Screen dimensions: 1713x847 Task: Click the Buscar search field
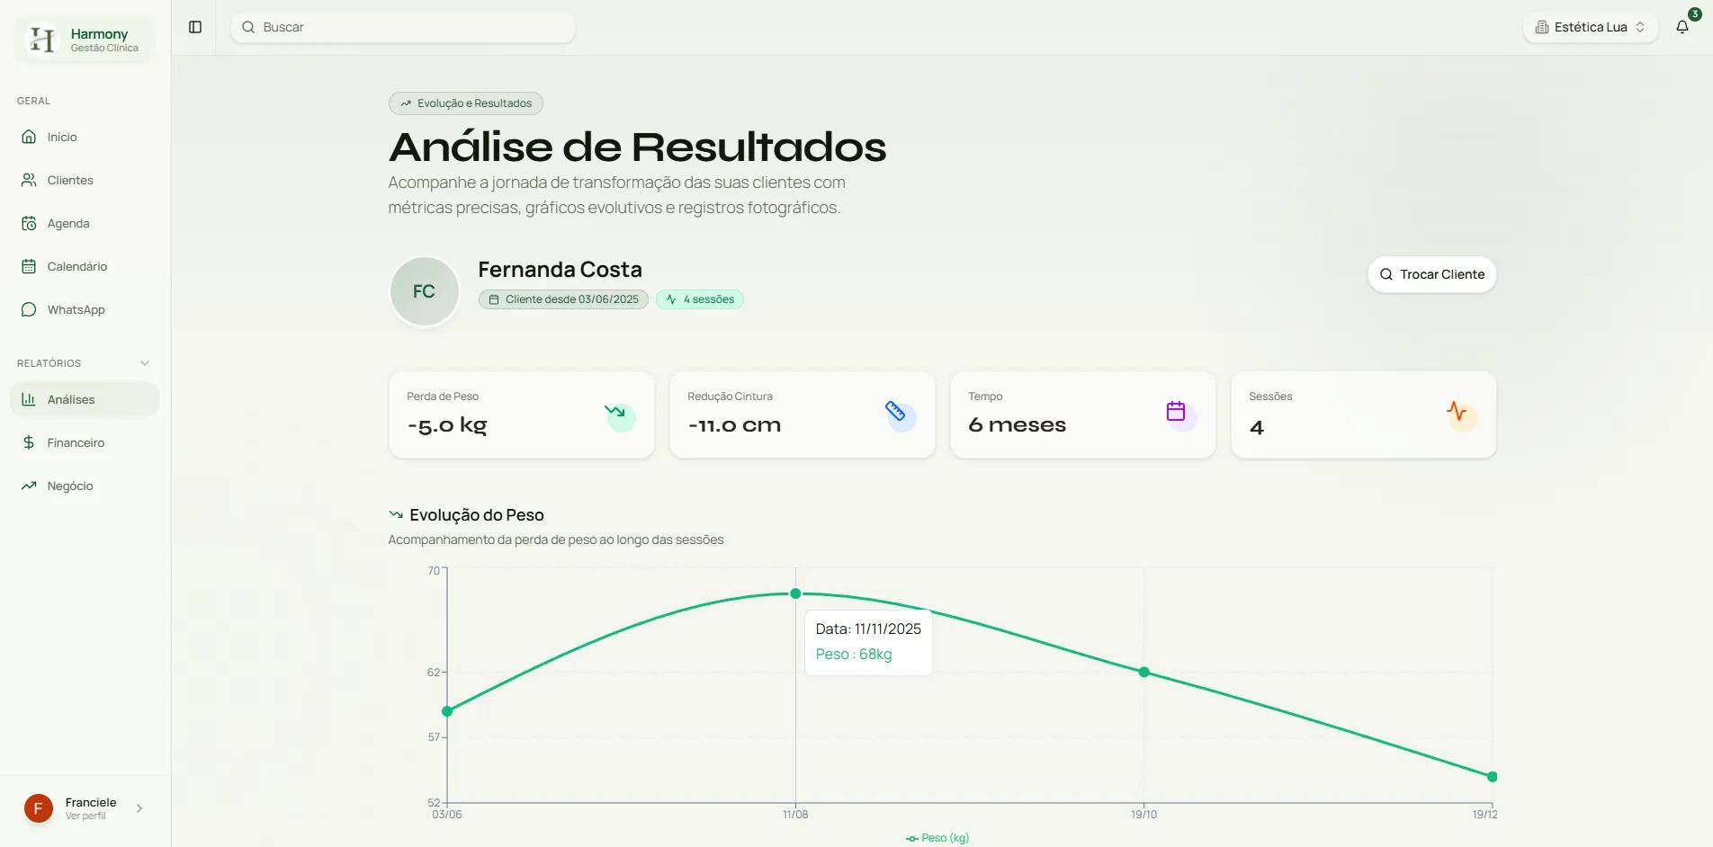pyautogui.click(x=402, y=27)
